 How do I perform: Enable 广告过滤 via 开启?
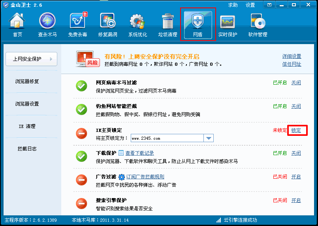coord(296,177)
